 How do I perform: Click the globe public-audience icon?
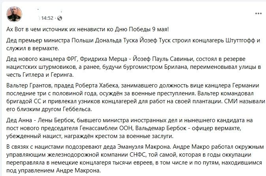[60, 18]
